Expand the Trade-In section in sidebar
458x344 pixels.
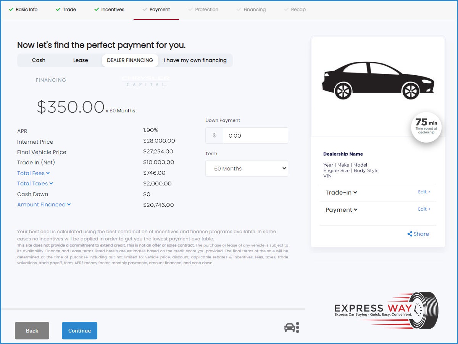click(341, 193)
